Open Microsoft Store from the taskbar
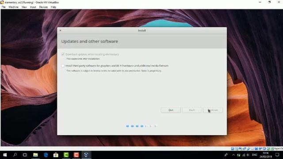This screenshot has height=159, width=283. point(56,155)
